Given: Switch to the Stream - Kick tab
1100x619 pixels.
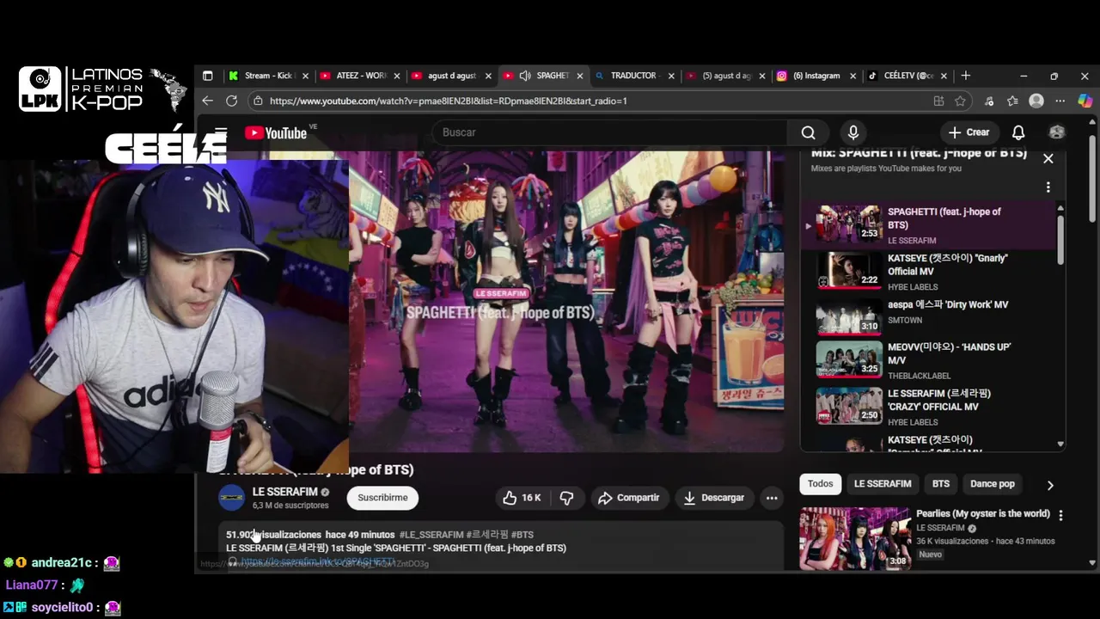Looking at the screenshot, I should pyautogui.click(x=269, y=76).
